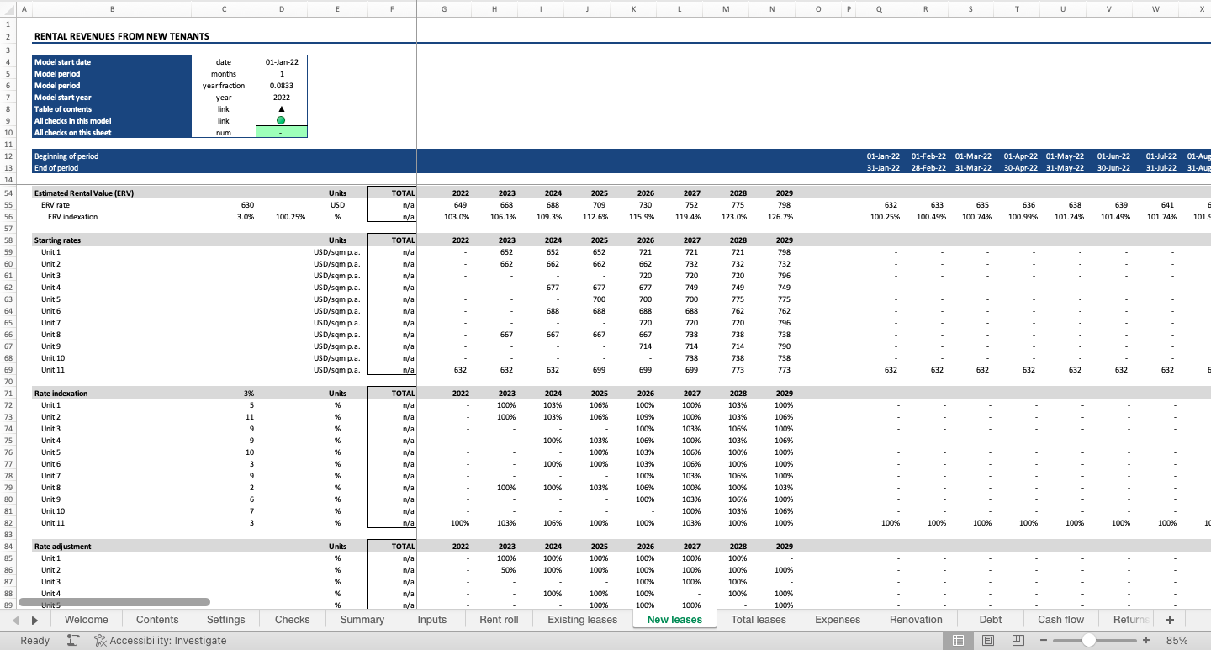Open the next sheet navigation arrow
The height and width of the screenshot is (650, 1211).
coord(33,619)
